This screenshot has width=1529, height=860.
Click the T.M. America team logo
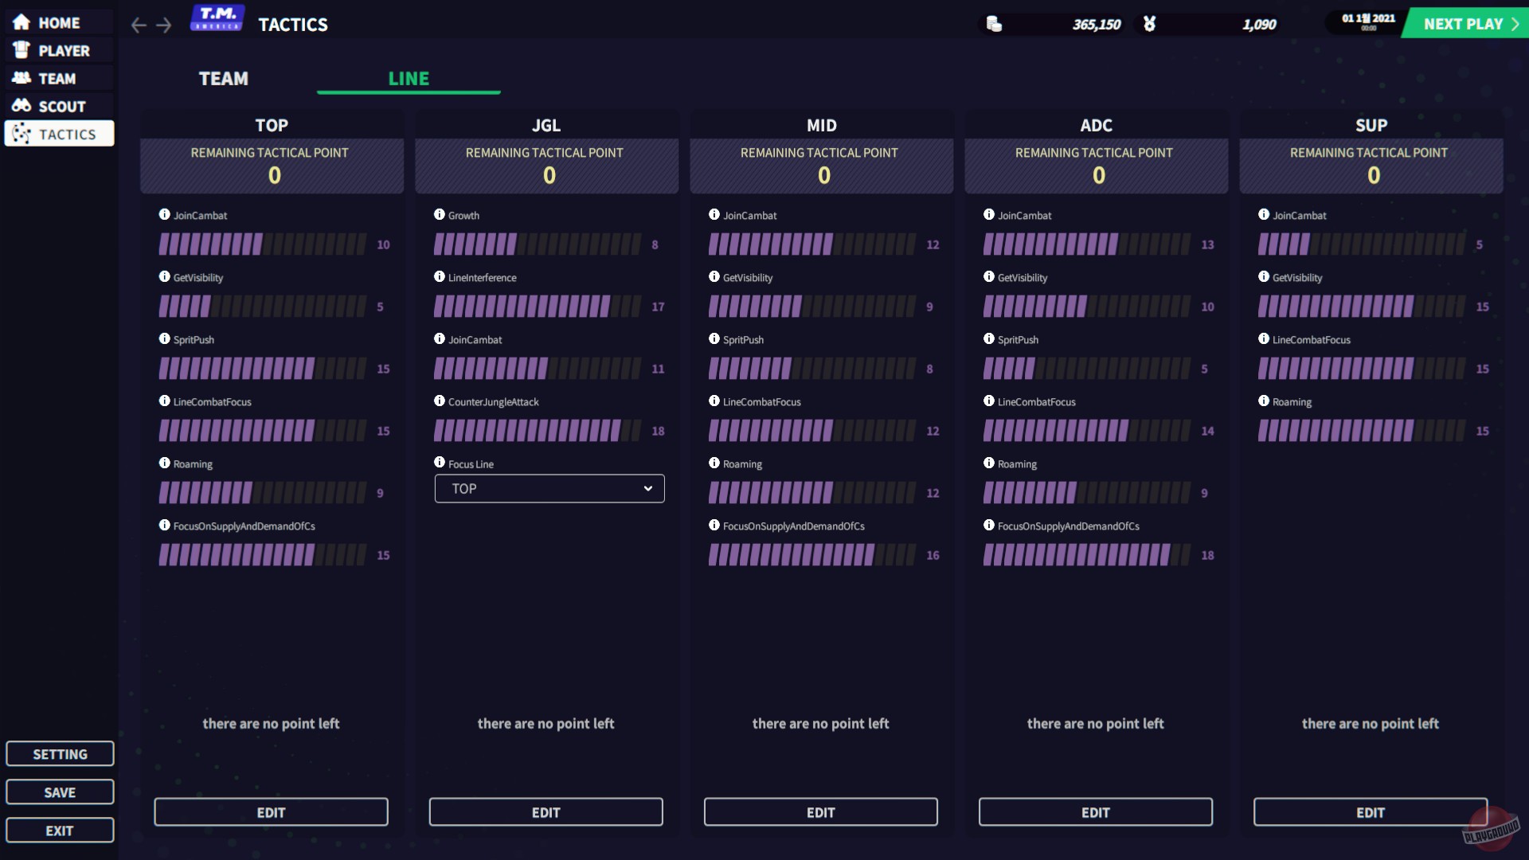tap(217, 18)
